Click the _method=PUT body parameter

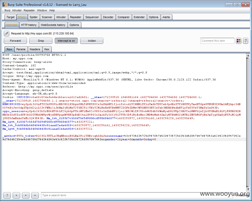coord(12,136)
